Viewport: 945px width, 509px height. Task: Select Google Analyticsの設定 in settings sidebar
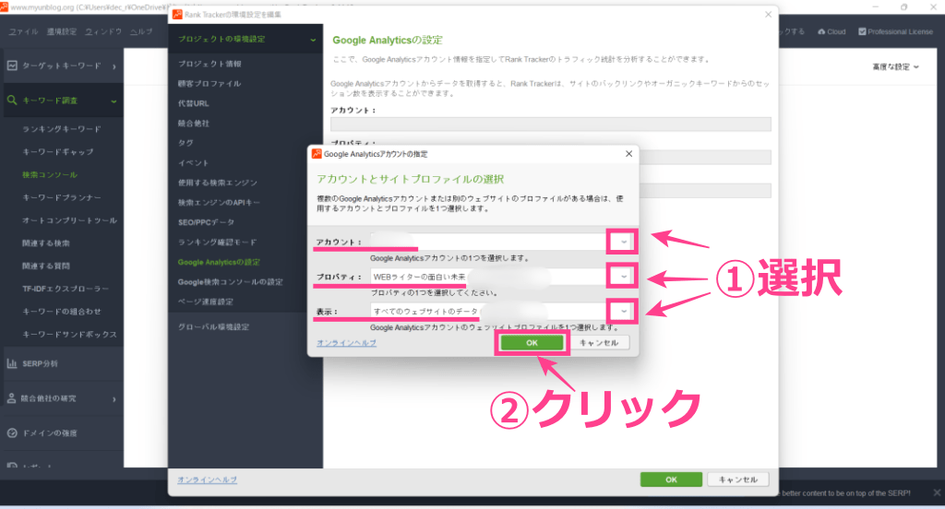(x=219, y=262)
